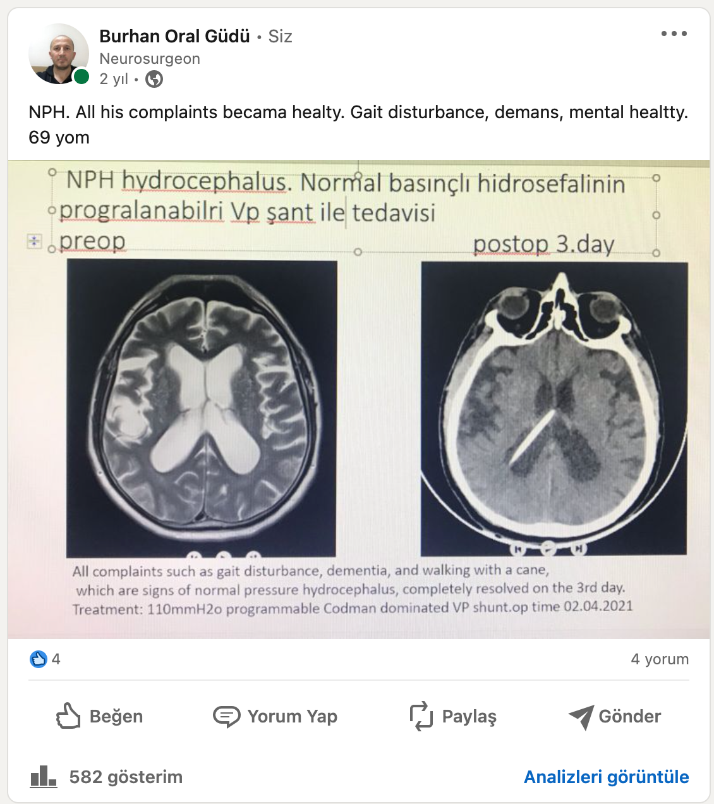Open the three-dot post options menu
714x804 pixels.
[x=674, y=33]
